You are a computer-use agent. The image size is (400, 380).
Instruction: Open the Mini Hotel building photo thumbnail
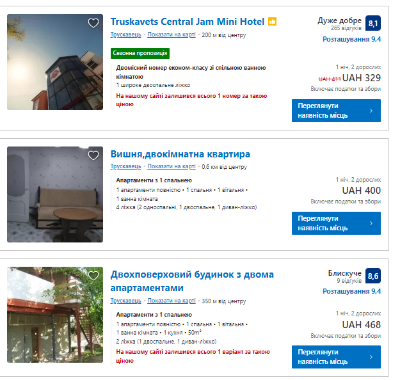(x=55, y=62)
